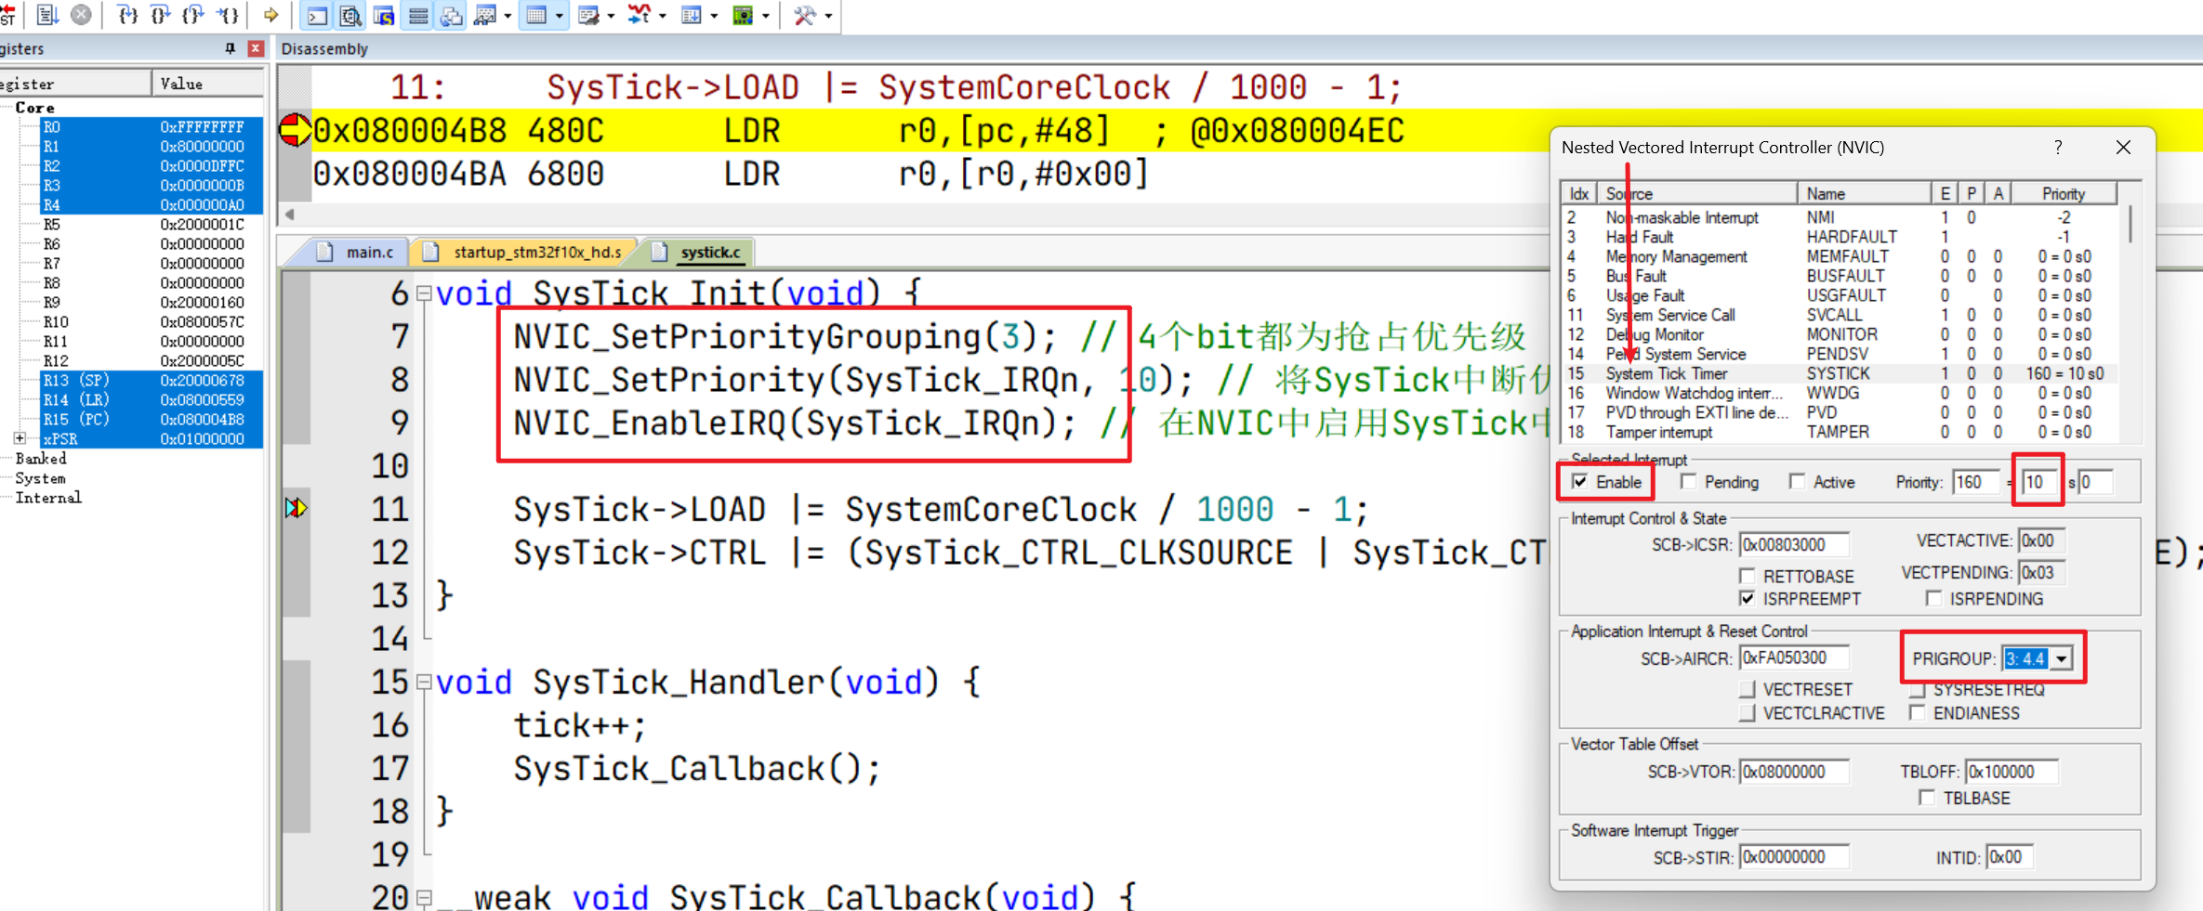Click the SCB->VTOR value field
Image resolution: width=2203 pixels, height=911 pixels.
[1794, 772]
